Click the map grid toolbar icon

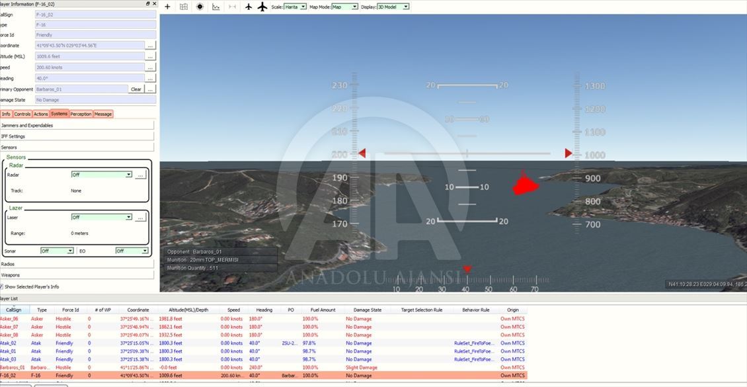click(x=183, y=7)
